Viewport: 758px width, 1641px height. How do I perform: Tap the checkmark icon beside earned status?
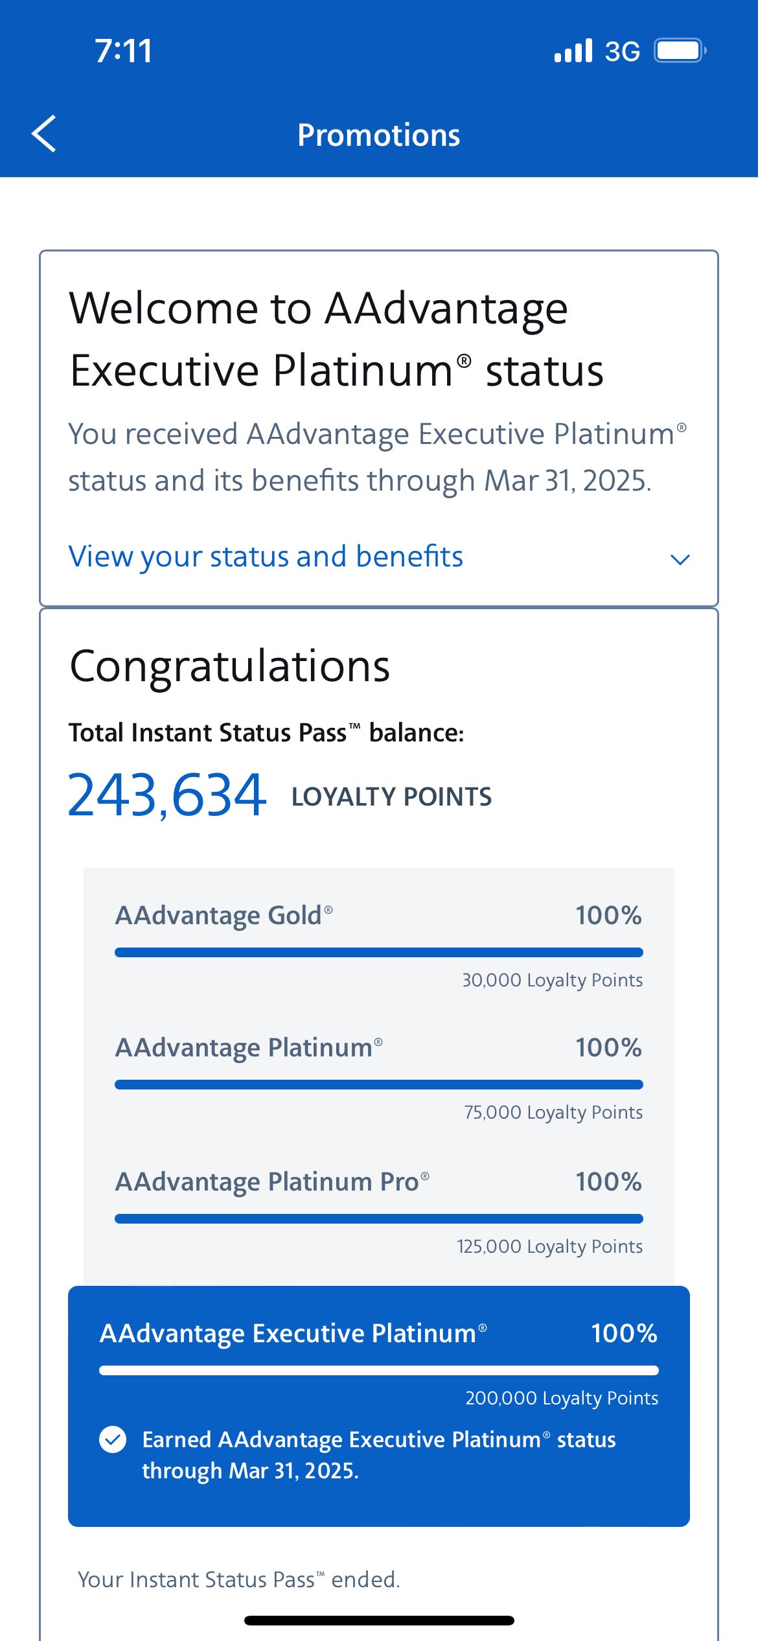[115, 1439]
